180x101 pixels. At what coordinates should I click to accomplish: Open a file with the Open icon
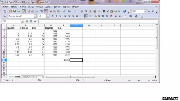[x=11, y=11]
